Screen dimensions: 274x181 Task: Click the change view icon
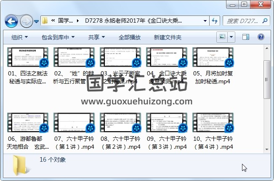tap(223, 37)
